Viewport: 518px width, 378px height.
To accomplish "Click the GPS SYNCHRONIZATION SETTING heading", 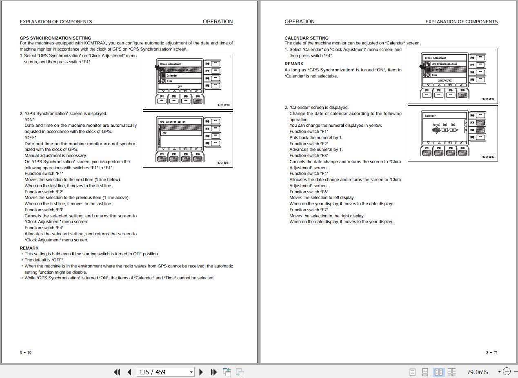I will coord(56,38).
